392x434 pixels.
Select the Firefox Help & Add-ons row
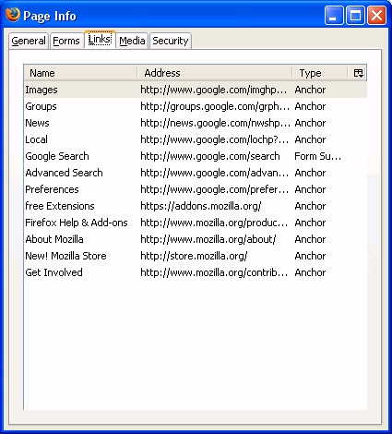196,223
